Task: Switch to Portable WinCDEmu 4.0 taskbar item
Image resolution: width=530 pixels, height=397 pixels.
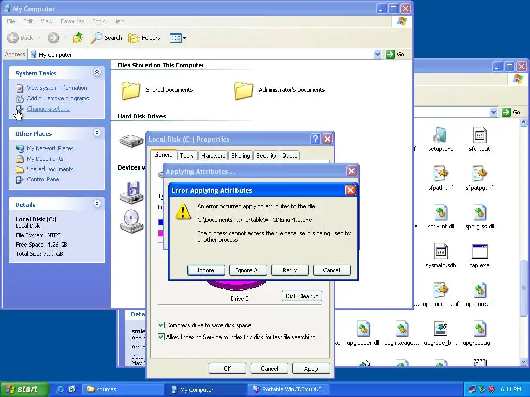Action: click(x=288, y=390)
